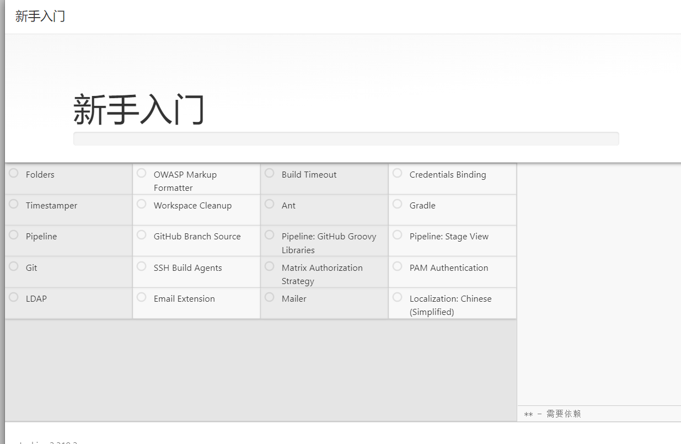This screenshot has width=681, height=444.
Task: Toggle the GitHub Branch Source status circle
Action: point(142,235)
